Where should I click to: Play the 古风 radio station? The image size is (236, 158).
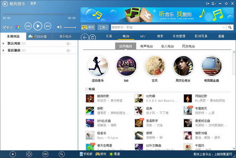coord(155,66)
